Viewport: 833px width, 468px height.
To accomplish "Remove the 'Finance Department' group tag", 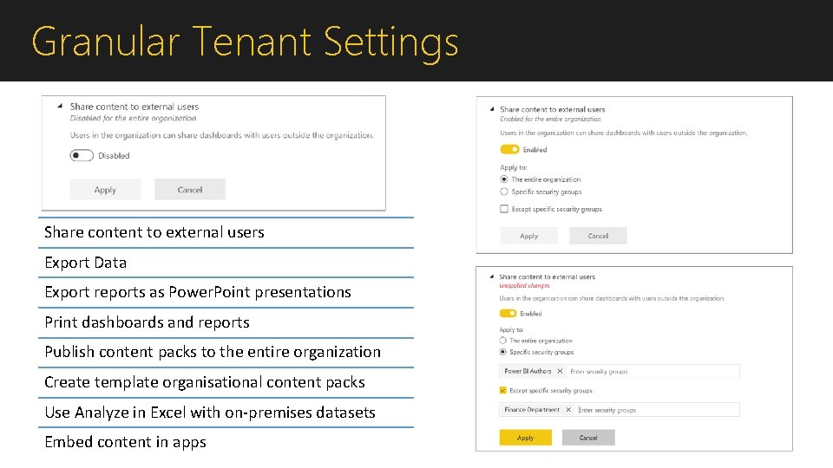I will pyautogui.click(x=567, y=410).
